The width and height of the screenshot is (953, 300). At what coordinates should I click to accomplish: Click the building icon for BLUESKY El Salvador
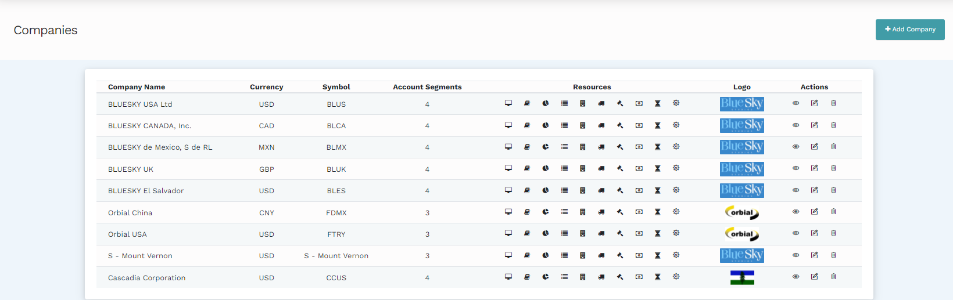(x=583, y=190)
